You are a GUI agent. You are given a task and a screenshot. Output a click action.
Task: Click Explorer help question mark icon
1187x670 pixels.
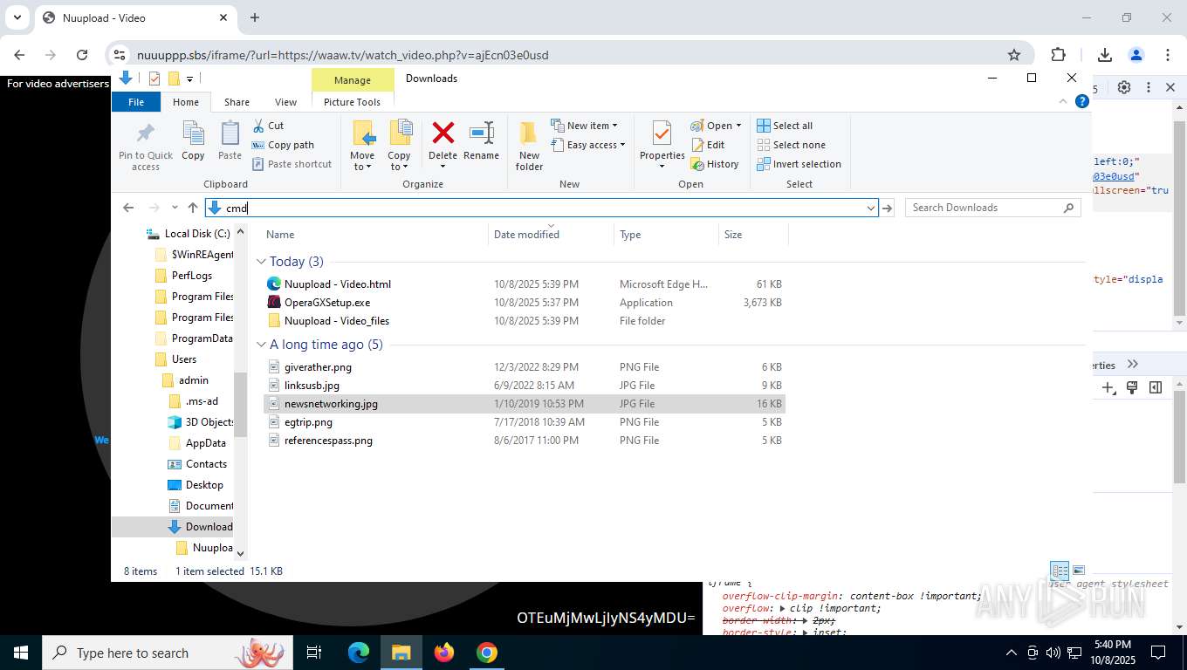pos(1082,101)
